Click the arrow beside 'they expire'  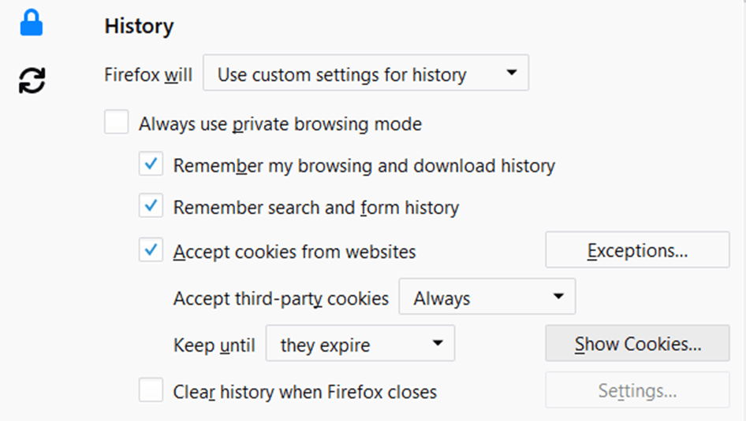tap(438, 344)
